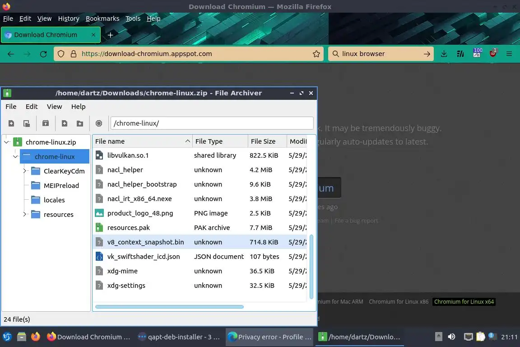Open Help menu in File Archiver
Screen dimensions: 520x347
click(x=78, y=107)
